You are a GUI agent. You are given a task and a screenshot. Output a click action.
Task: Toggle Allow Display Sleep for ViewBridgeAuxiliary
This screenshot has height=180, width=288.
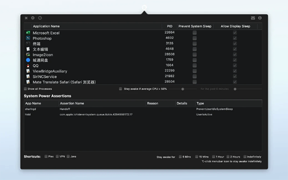235,71
